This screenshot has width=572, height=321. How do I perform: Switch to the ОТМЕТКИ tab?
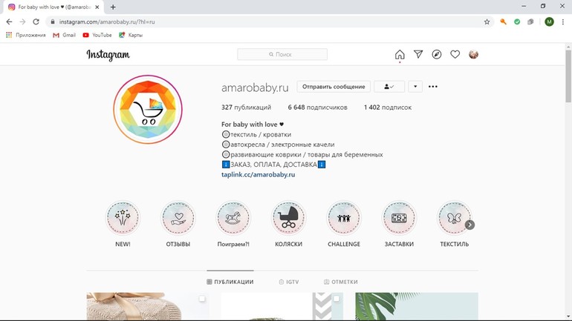[341, 282]
